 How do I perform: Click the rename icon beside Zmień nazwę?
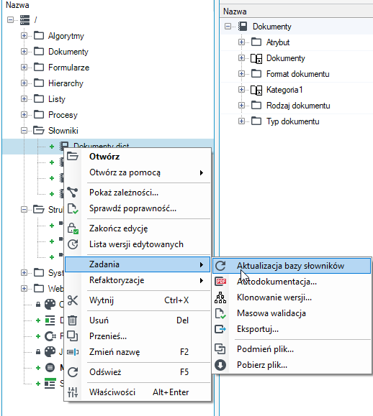(x=73, y=352)
